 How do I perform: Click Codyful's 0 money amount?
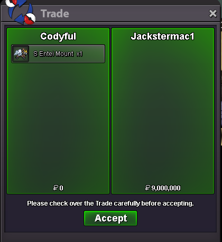click(61, 188)
